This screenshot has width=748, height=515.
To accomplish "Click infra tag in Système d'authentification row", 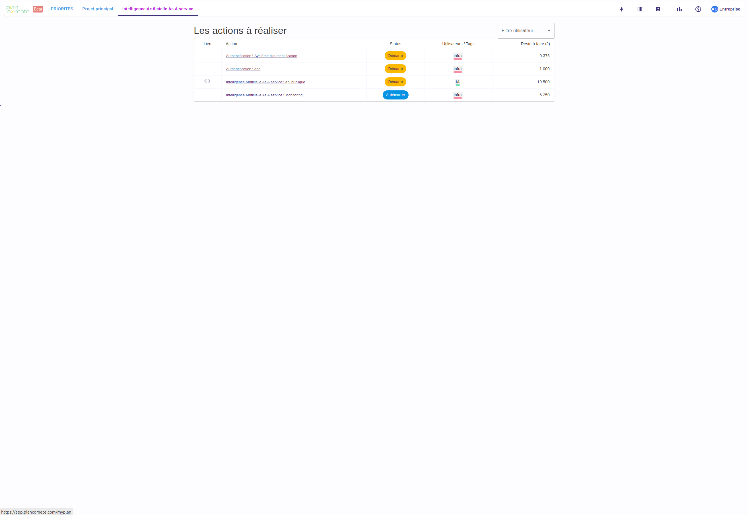I will [x=457, y=56].
